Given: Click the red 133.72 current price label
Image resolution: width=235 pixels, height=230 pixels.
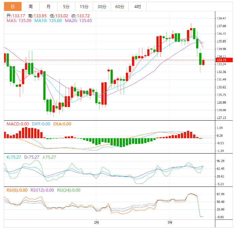Looking at the screenshot, I should tap(224, 60).
